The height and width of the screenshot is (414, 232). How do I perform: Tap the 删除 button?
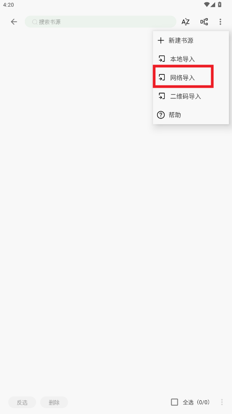54,402
